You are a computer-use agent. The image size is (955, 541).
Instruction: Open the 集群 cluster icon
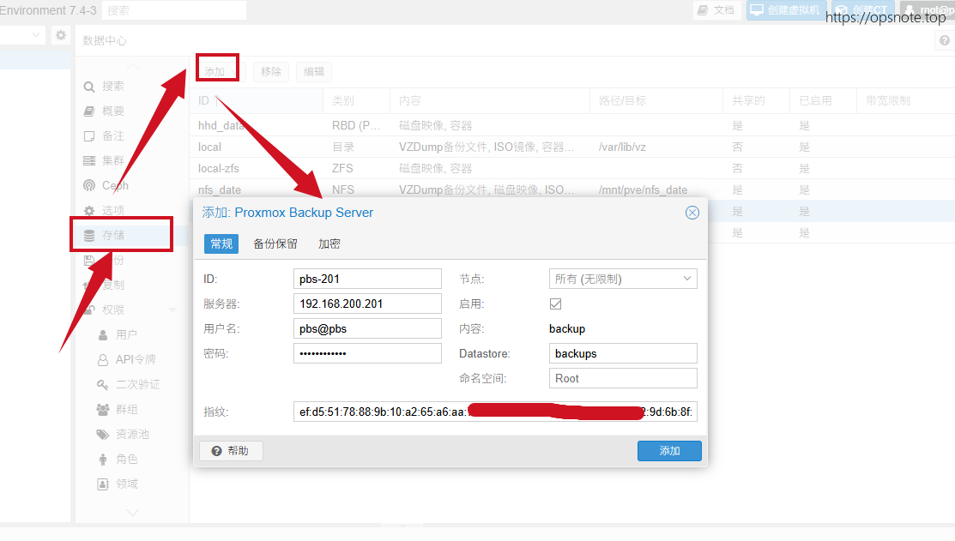coord(89,160)
